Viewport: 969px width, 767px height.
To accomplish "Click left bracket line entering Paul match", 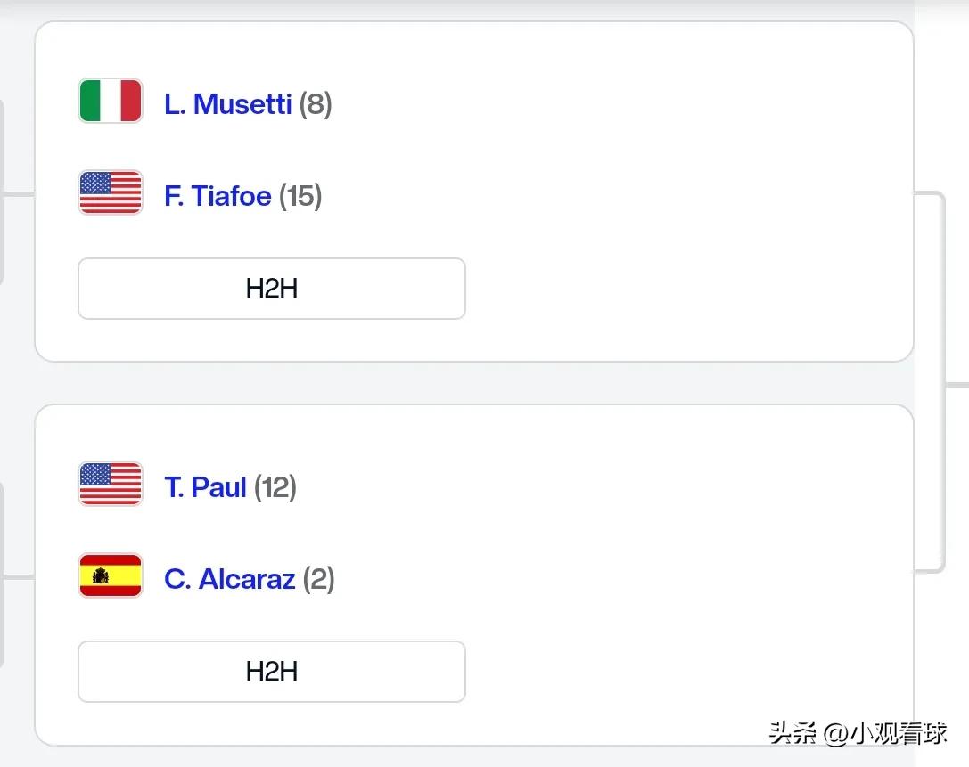I will 17,576.
